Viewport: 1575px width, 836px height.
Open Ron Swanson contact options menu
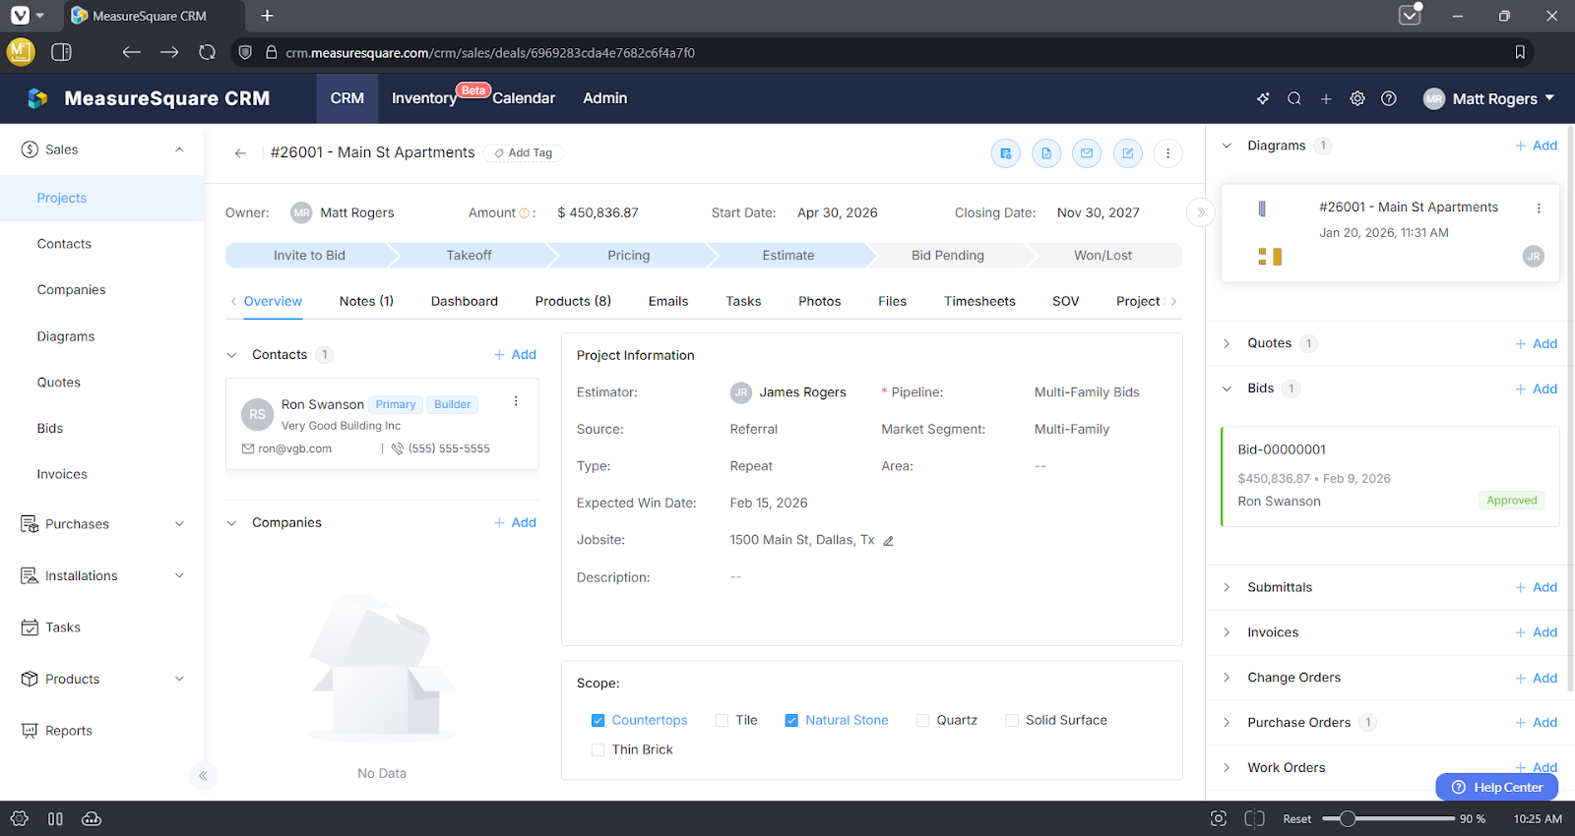click(516, 401)
